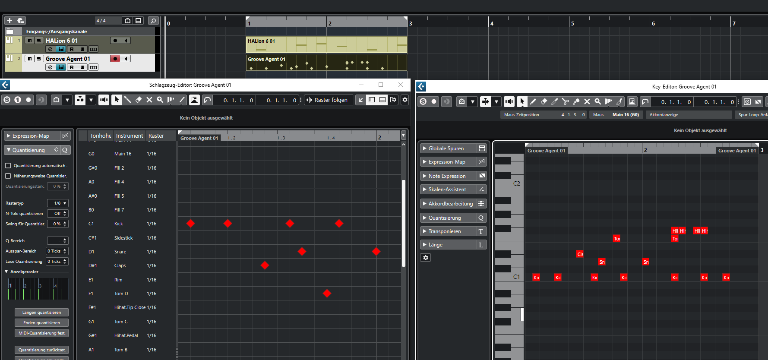Screen dimensions: 768x360
Task: Open the track search magnifier
Action: click(153, 21)
